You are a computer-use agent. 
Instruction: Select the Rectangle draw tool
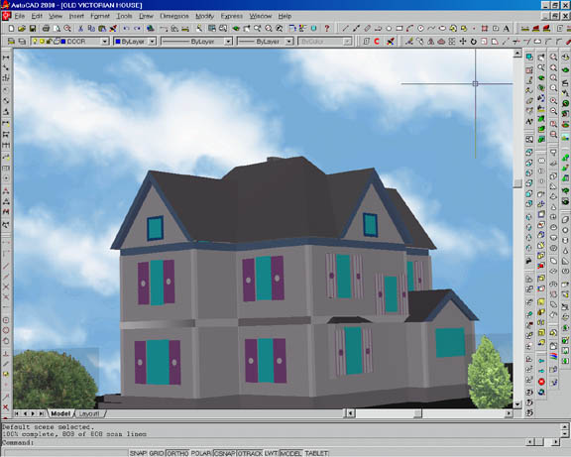coord(400,29)
